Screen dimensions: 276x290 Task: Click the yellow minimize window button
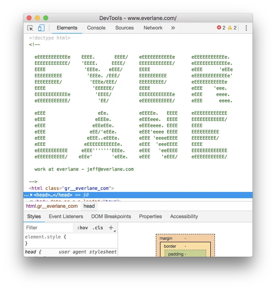pyautogui.click(x=38, y=18)
